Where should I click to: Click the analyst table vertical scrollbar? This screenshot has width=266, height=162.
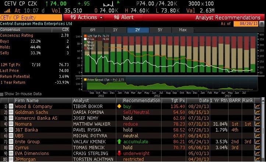pyautogui.click(x=263, y=129)
